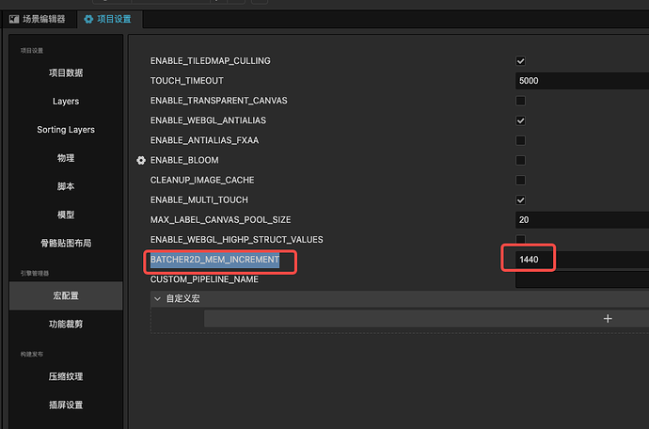Click the ENABLE_WEBGL_HIGHP_STRUCT_VALUES label
This screenshot has height=429, width=649.
[237, 240]
